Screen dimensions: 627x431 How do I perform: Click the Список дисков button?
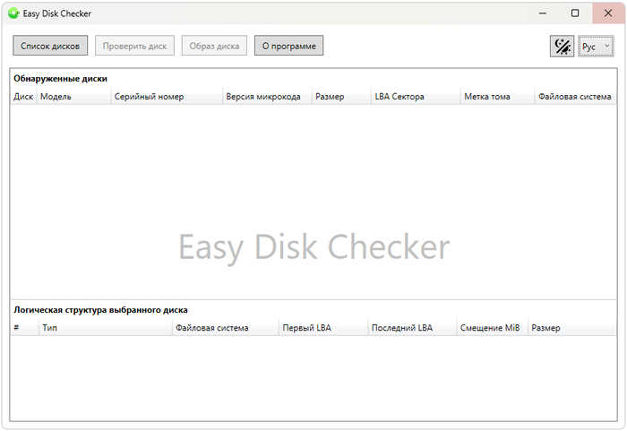pyautogui.click(x=50, y=46)
